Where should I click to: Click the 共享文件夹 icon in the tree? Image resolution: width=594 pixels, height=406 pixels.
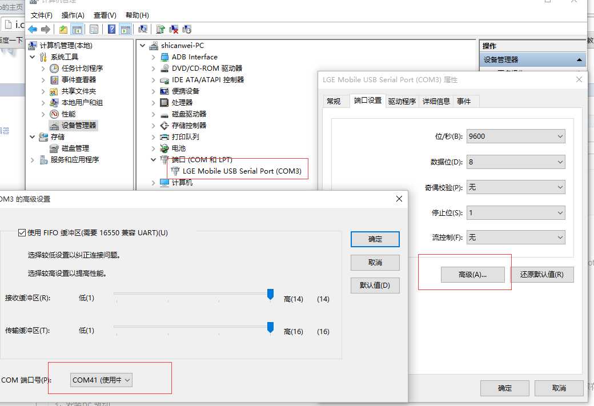pyautogui.click(x=54, y=91)
